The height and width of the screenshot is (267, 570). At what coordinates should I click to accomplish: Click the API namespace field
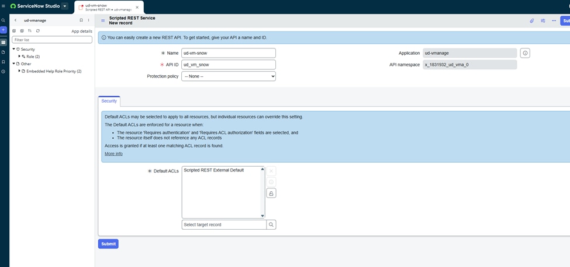pos(469,65)
